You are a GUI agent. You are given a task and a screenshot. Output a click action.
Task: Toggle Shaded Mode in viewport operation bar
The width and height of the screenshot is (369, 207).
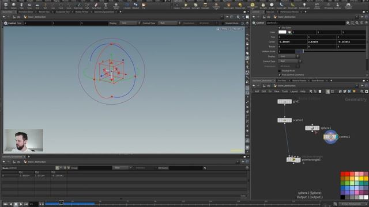223,23
